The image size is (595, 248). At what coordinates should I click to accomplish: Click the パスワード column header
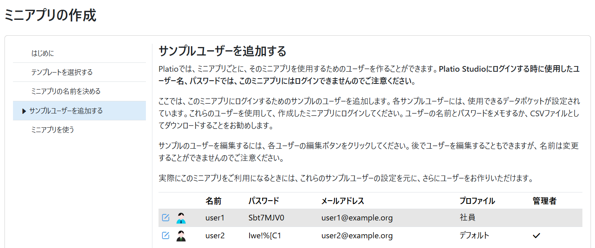tap(264, 201)
